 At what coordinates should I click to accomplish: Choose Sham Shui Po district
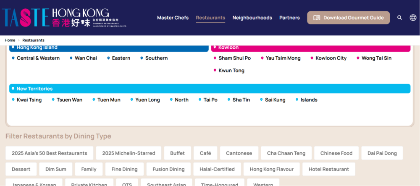(x=232, y=58)
